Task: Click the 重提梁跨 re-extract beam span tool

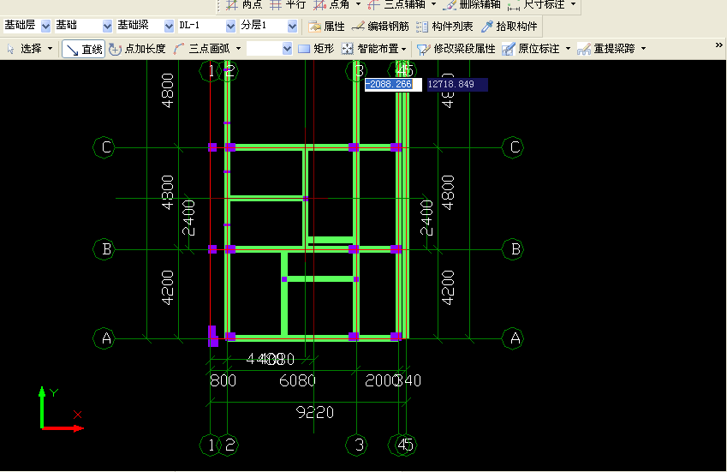Action: 606,49
